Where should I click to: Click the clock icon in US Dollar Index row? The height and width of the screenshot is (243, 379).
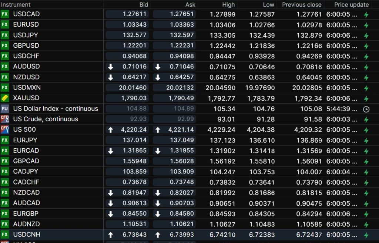tap(366, 109)
